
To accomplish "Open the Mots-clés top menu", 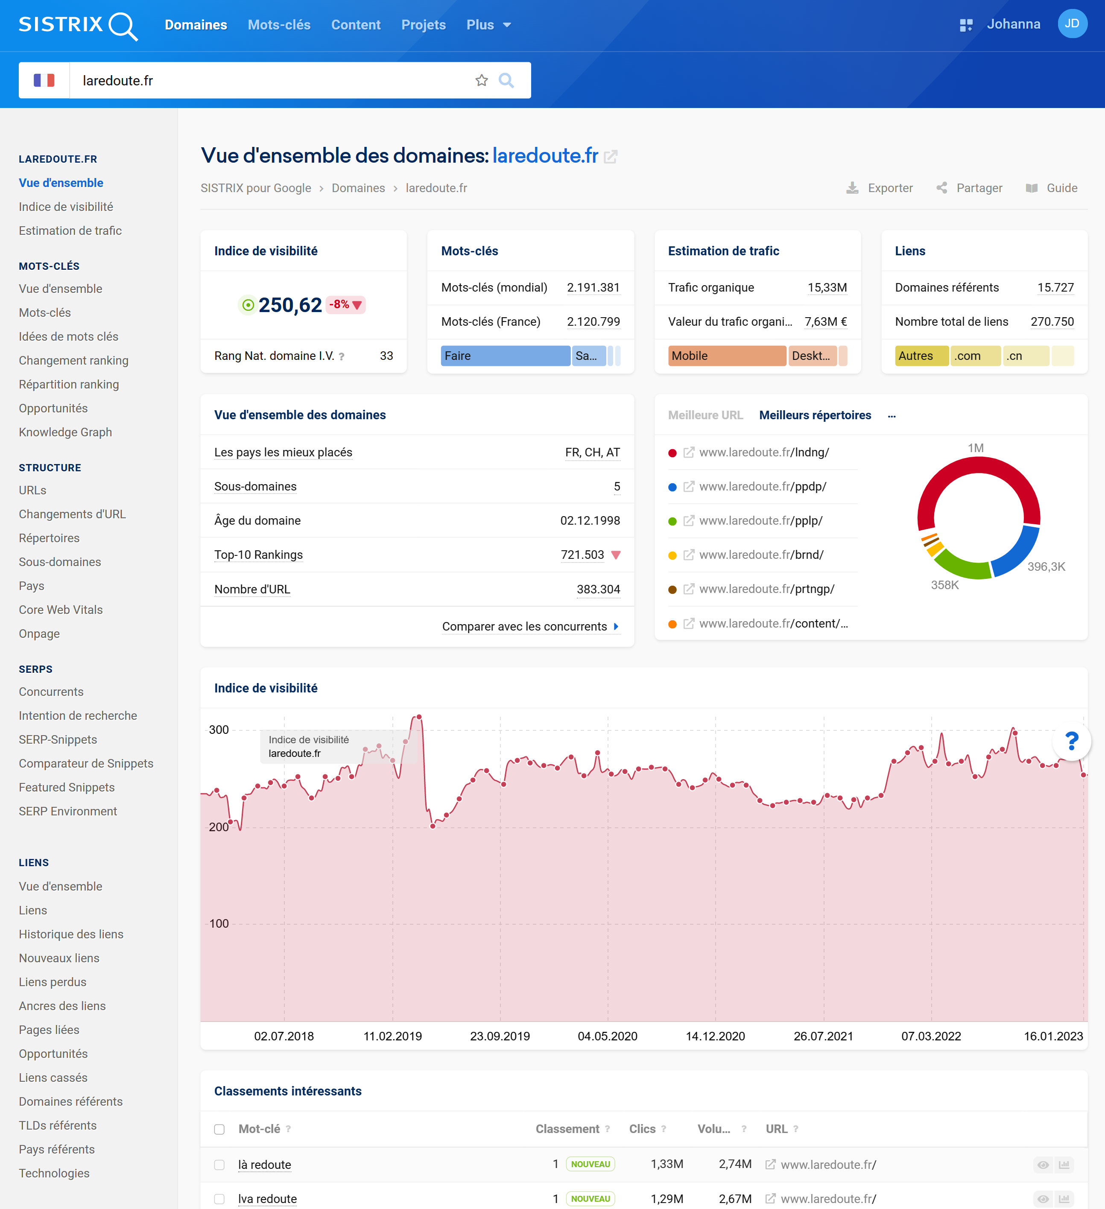I will click(x=279, y=25).
